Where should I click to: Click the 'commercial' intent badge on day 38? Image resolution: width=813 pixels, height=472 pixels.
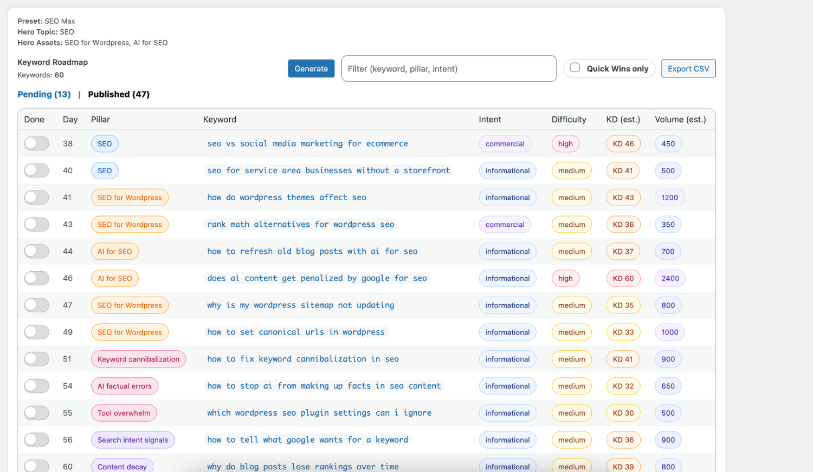(505, 143)
